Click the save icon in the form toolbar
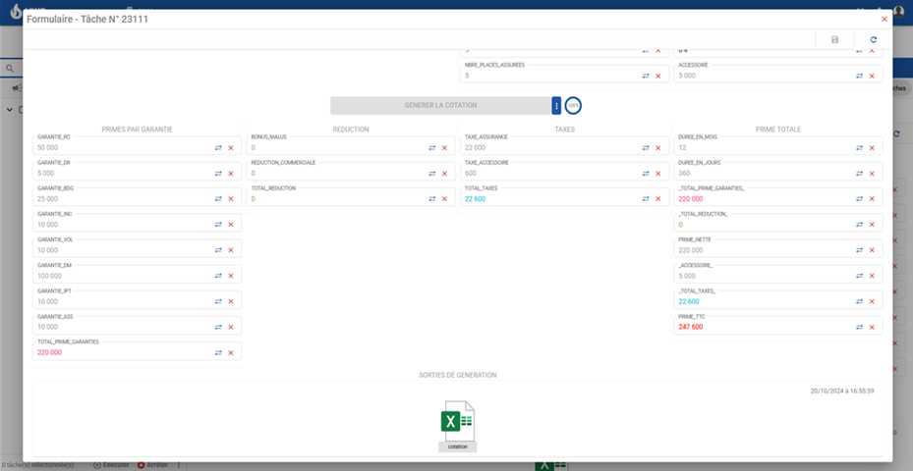 point(834,39)
